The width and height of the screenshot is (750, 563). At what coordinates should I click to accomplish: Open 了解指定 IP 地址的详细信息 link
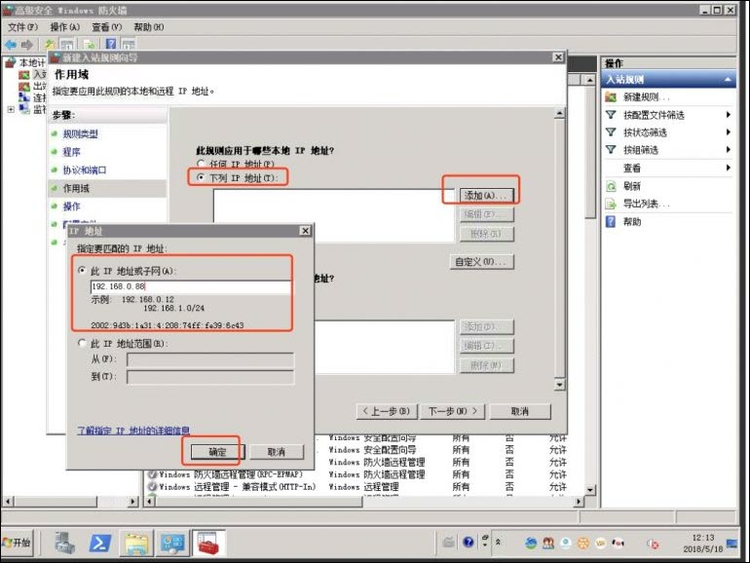[133, 430]
